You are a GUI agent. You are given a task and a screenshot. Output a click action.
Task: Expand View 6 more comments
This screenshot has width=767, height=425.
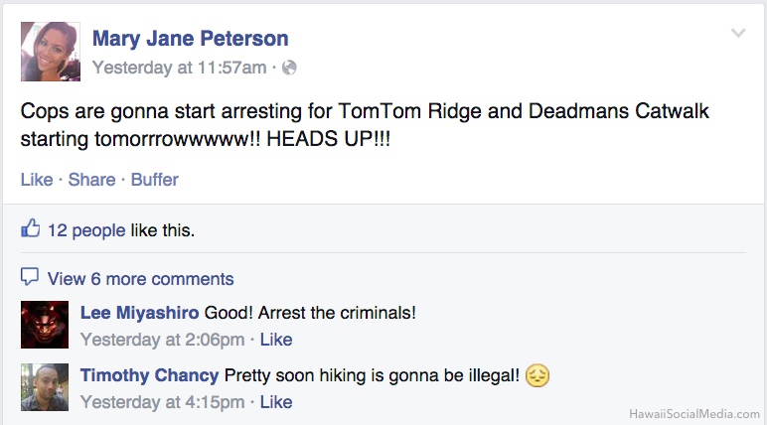click(140, 279)
